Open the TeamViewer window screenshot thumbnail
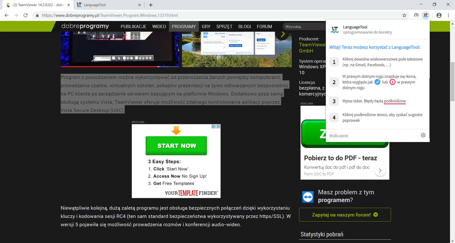The width and height of the screenshot is (455, 243). click(237, 49)
